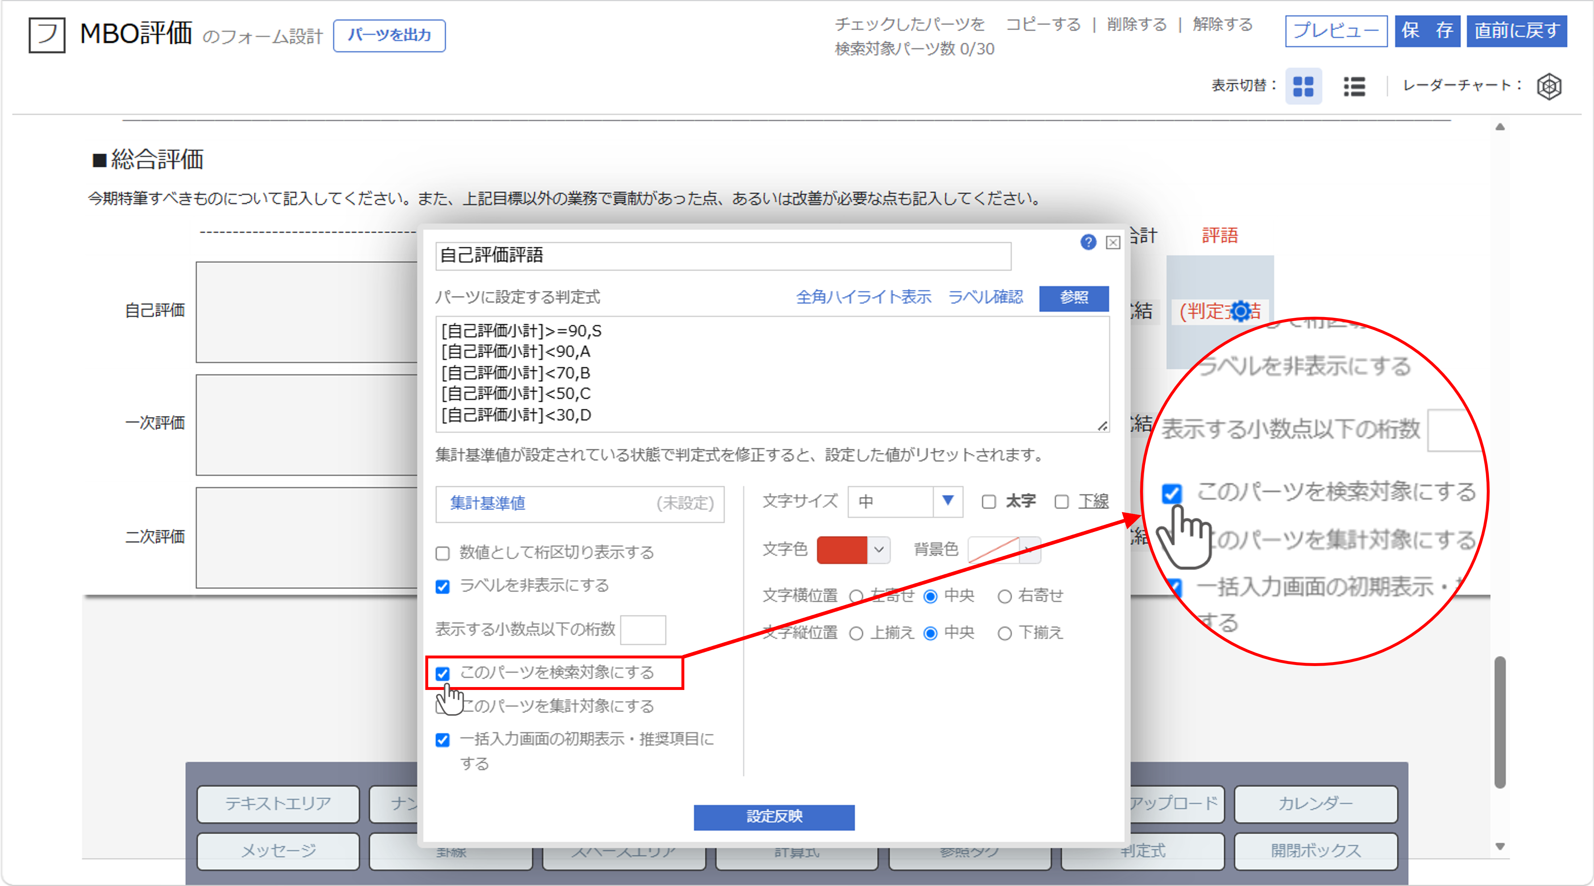Select 左寄せ horizontal alignment
The image size is (1594, 886).
click(856, 596)
